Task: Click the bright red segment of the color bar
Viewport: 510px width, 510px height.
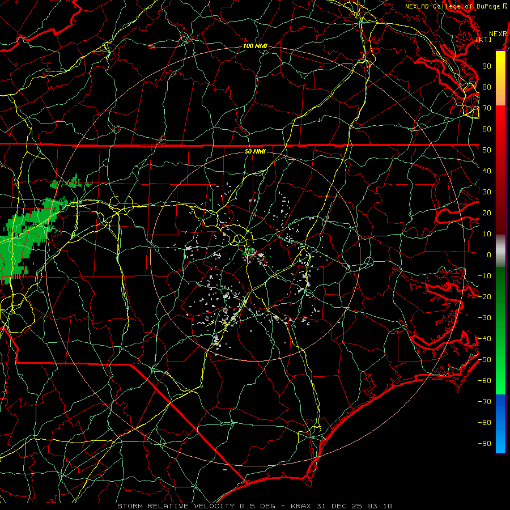Action: (500, 127)
